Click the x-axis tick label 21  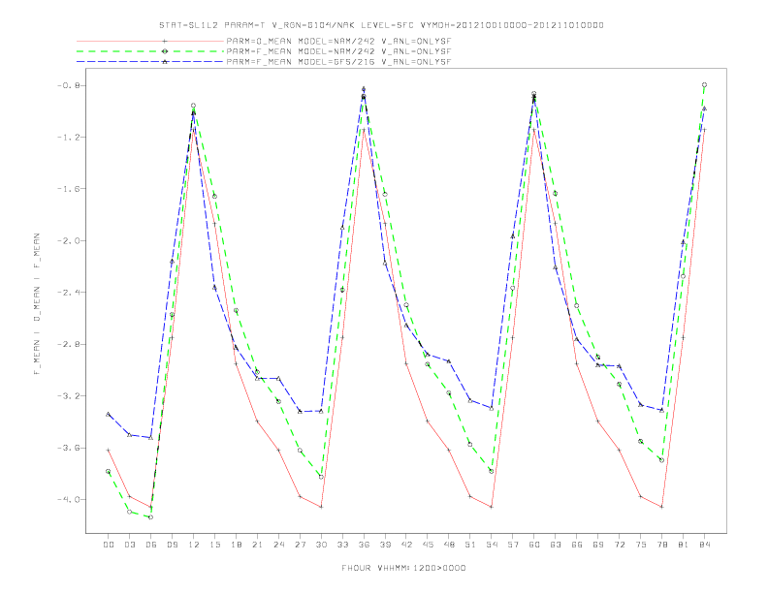tap(258, 545)
